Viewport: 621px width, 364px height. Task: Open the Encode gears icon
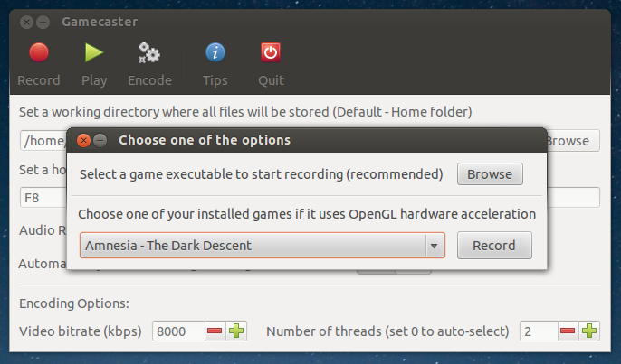coord(148,52)
